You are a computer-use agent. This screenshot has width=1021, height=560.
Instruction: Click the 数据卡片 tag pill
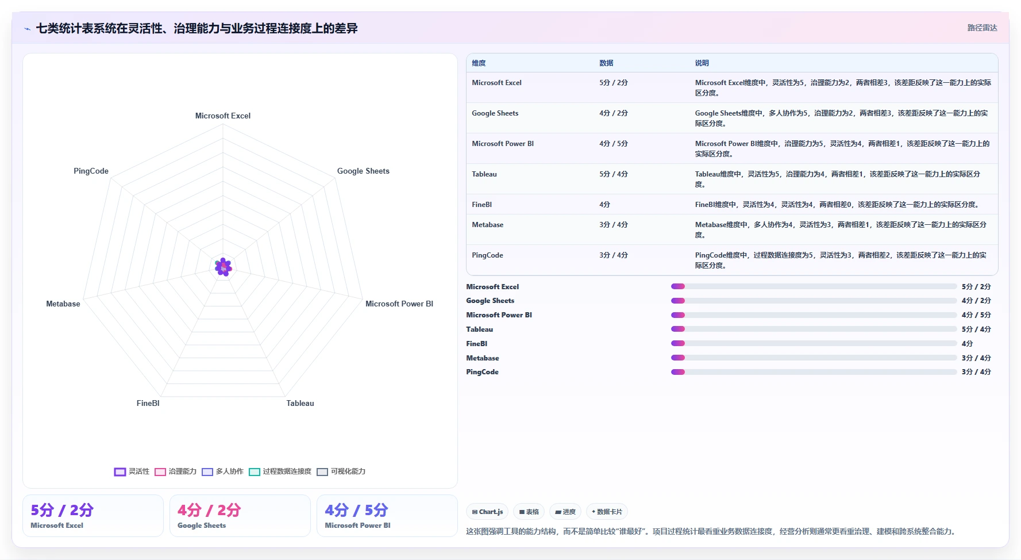pos(607,512)
